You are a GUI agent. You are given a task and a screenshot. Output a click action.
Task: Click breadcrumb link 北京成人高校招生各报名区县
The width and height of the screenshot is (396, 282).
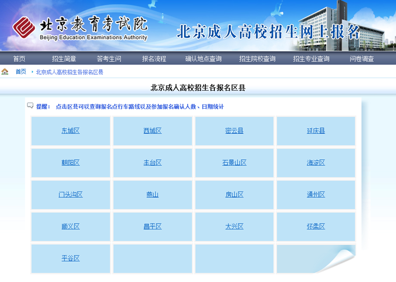click(x=69, y=72)
